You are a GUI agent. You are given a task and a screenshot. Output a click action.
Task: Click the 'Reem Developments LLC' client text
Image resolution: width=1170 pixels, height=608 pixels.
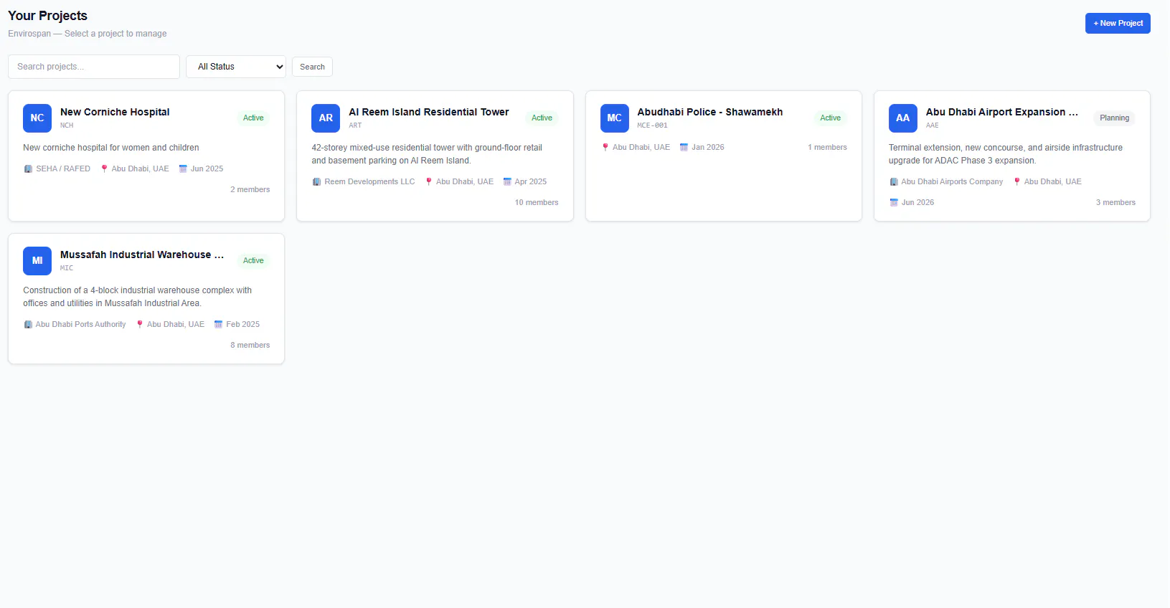369,182
